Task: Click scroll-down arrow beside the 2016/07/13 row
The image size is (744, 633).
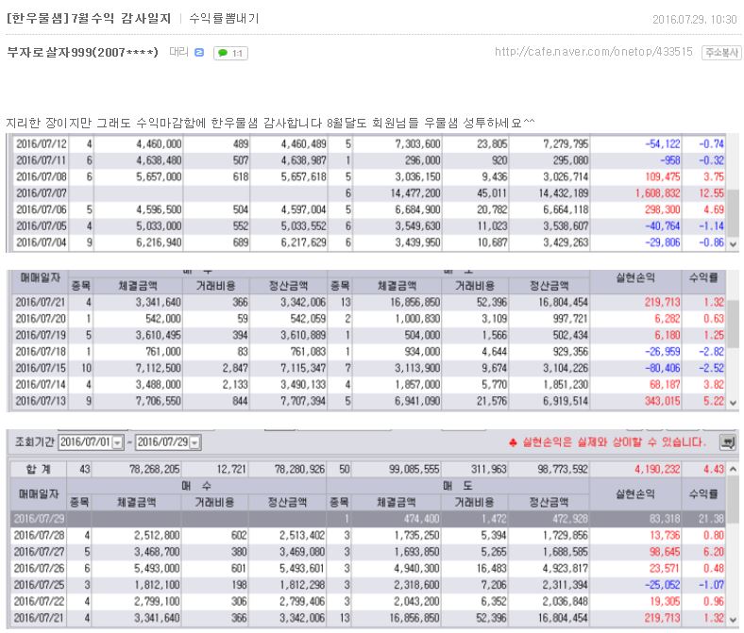Action: pyautogui.click(x=733, y=403)
